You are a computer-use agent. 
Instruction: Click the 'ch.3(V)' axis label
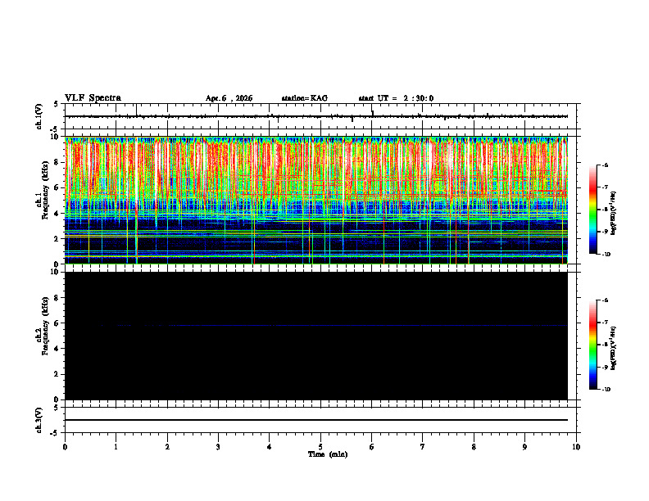point(39,420)
